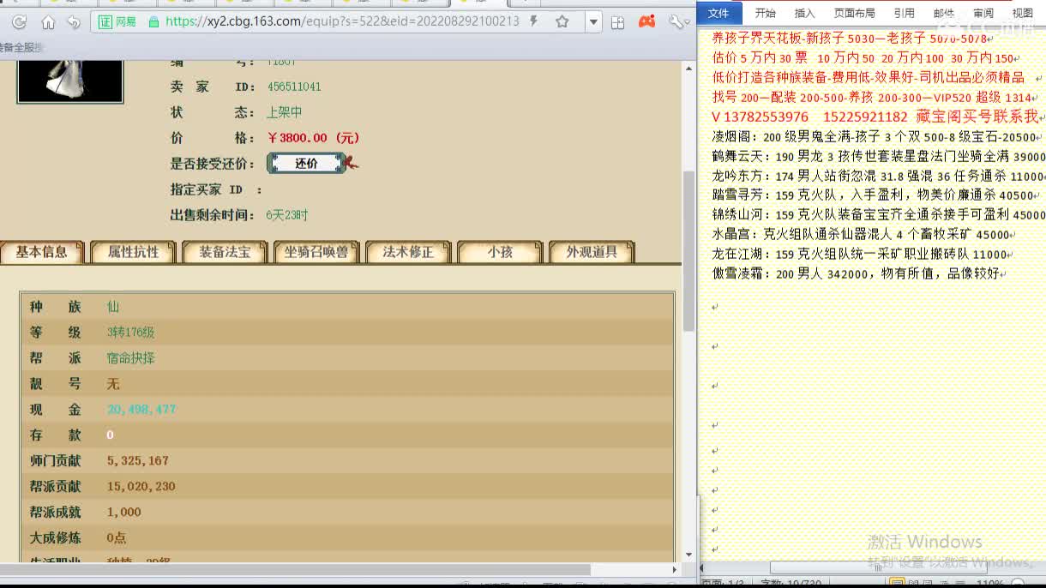Switch to the 小孩 tab

(500, 252)
